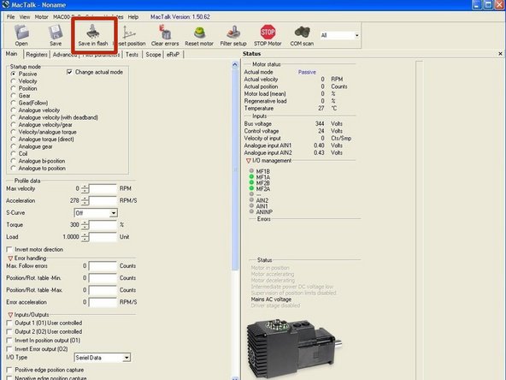506x380 pixels.
Task: Click Clear errors toolbar icon
Action: pos(165,35)
